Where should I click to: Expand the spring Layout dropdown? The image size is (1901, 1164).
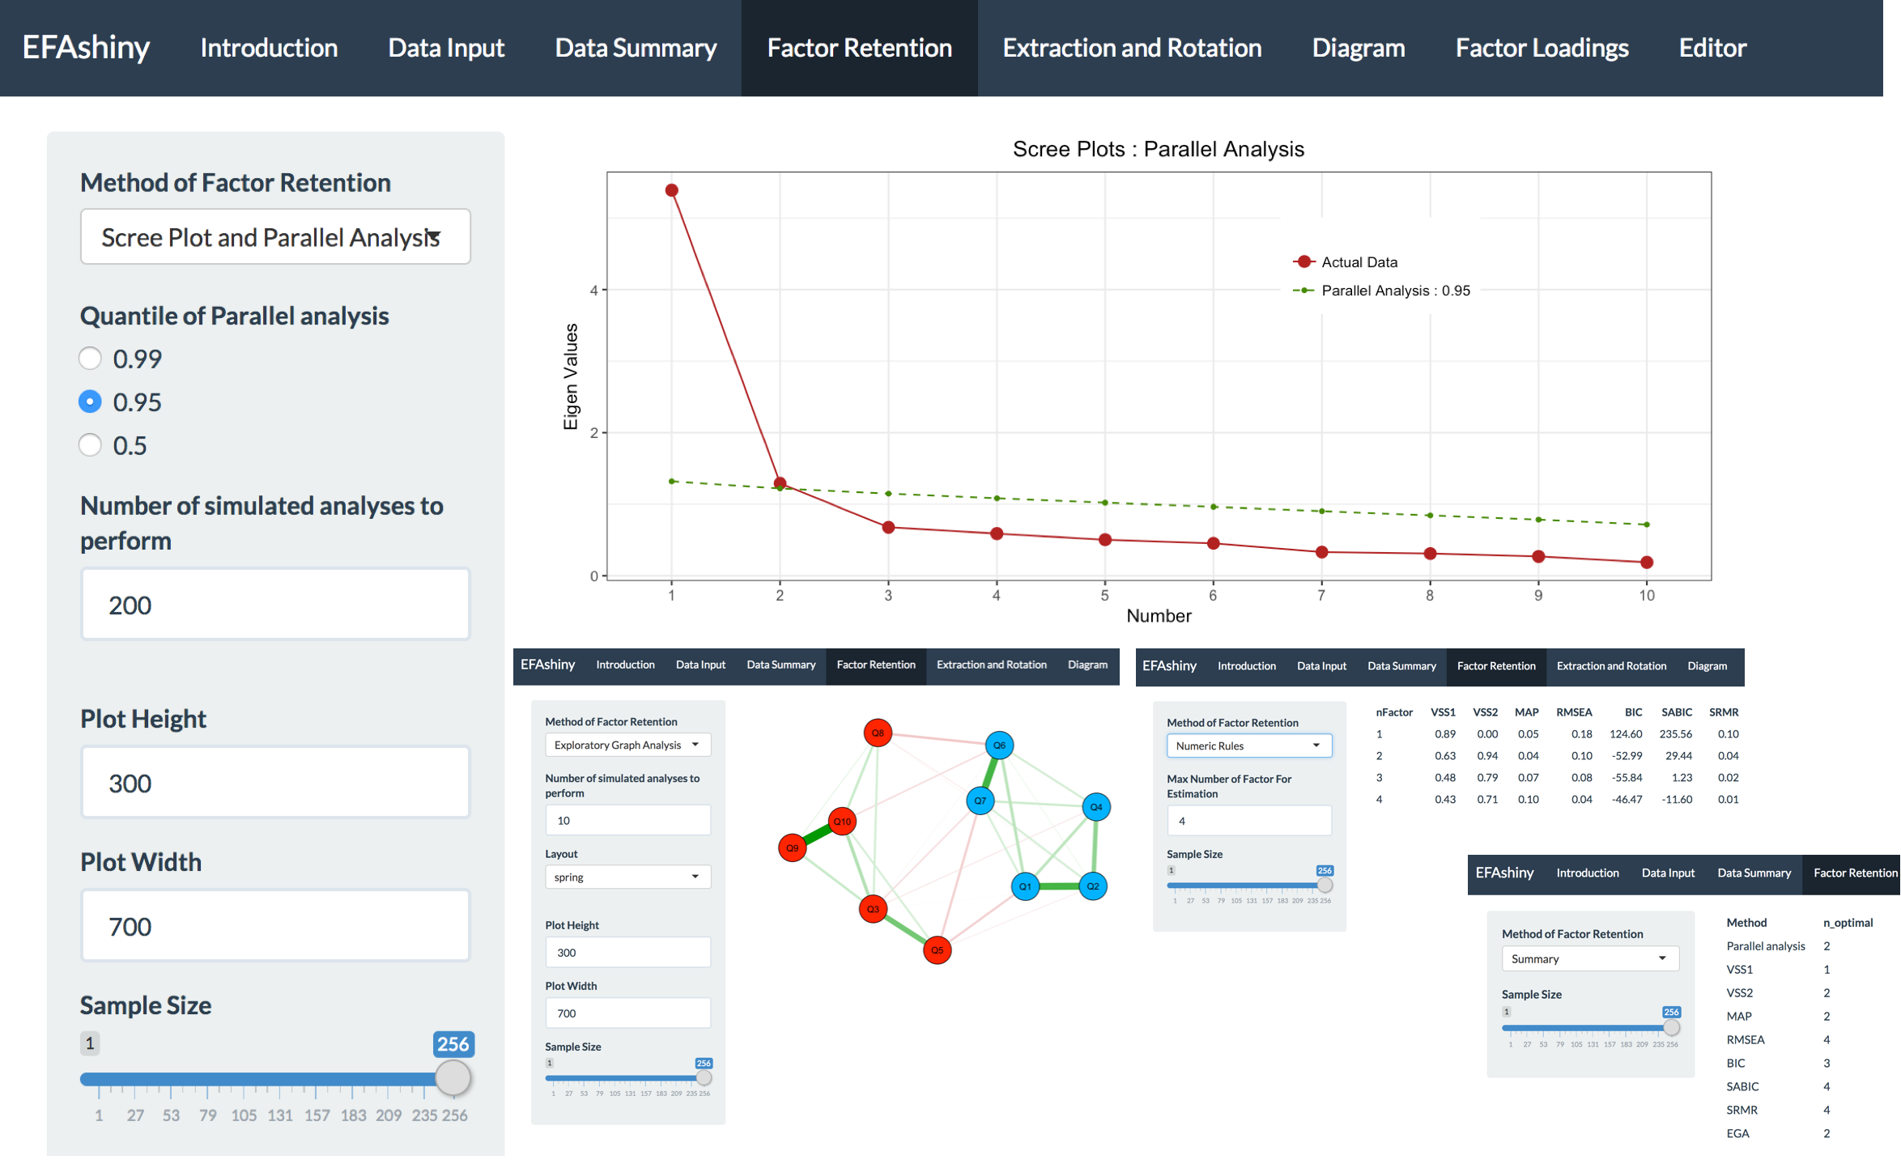click(x=627, y=877)
